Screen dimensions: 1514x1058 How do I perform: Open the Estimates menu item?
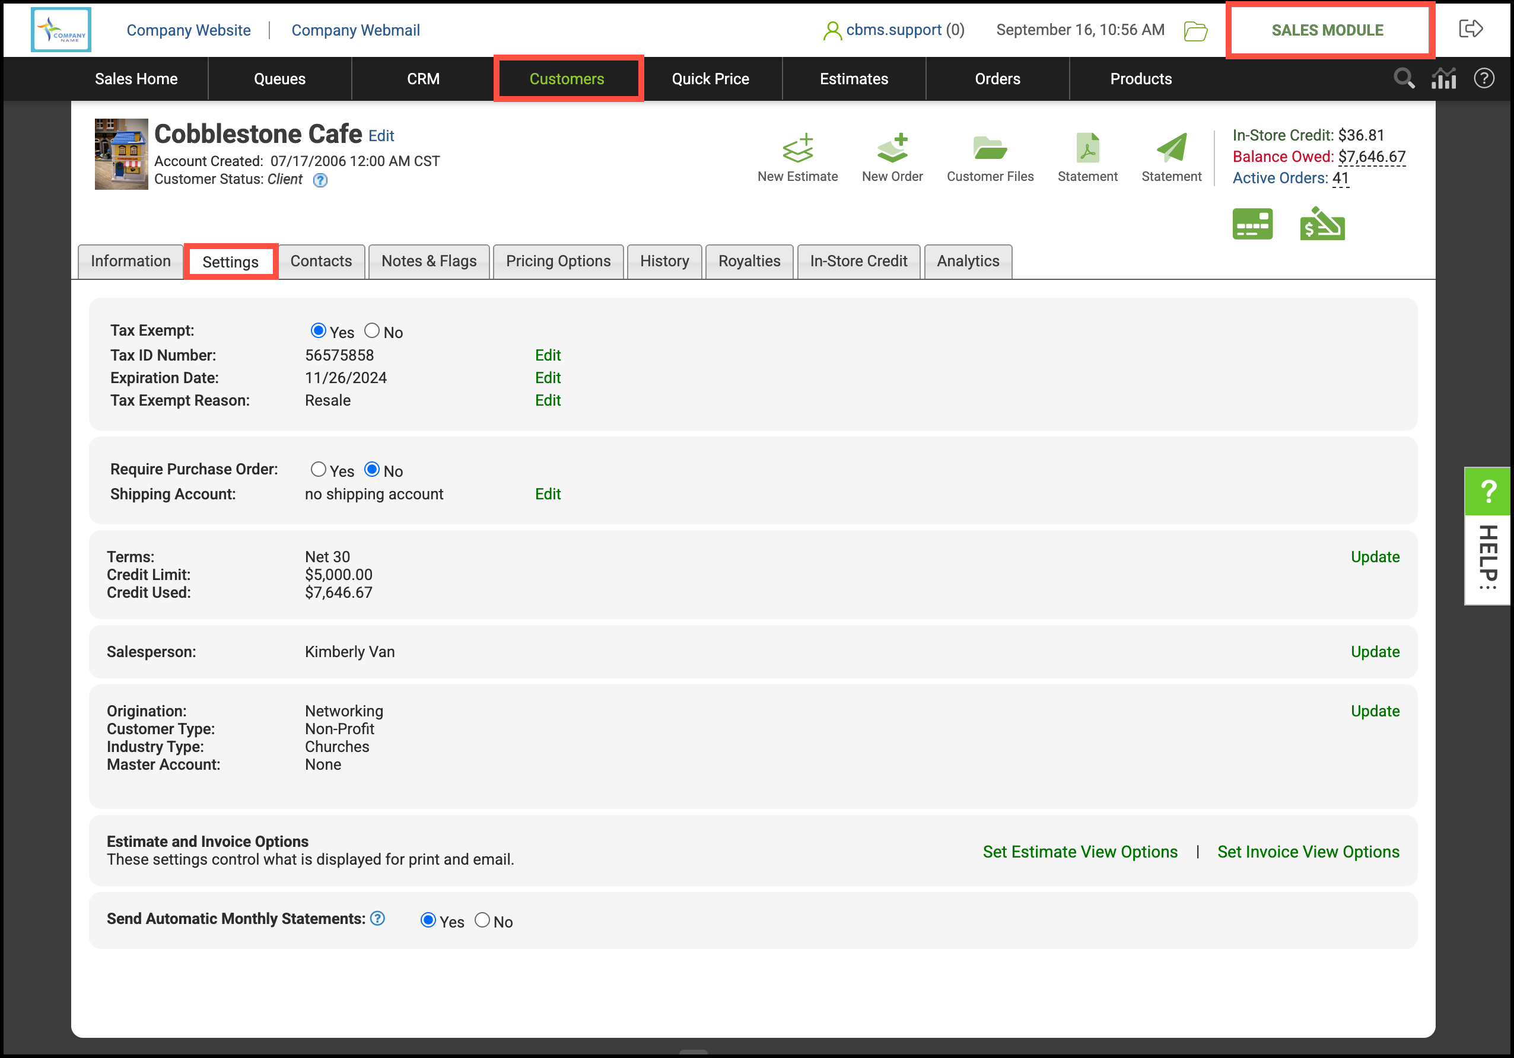853,78
